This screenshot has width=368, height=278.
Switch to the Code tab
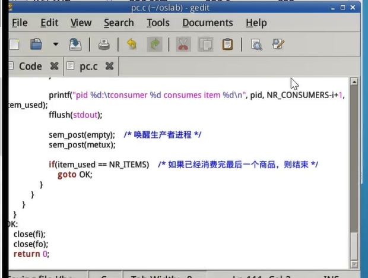[30, 66]
